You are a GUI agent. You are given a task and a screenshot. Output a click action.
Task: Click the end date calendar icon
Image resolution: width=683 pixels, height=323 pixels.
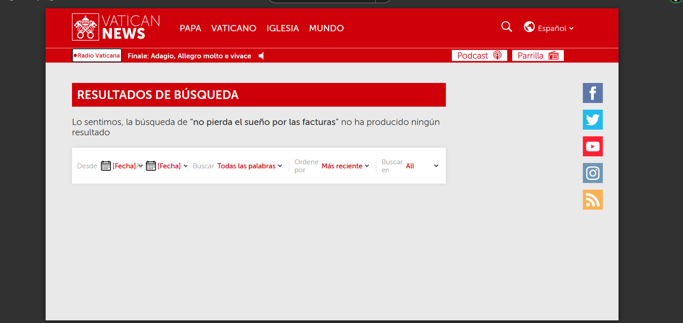pyautogui.click(x=151, y=166)
